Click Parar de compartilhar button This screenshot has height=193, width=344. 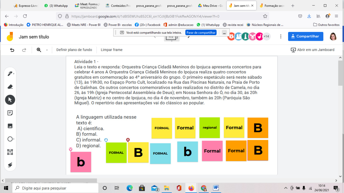(x=201, y=32)
